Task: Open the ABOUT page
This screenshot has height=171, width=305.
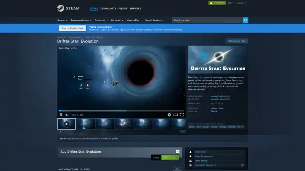Action: click(x=123, y=8)
